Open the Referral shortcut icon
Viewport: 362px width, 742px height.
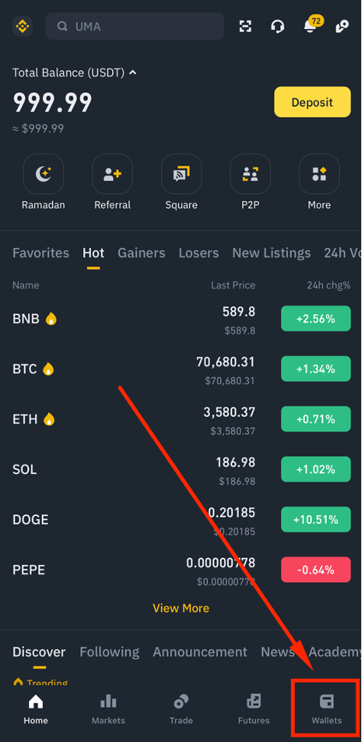click(112, 174)
